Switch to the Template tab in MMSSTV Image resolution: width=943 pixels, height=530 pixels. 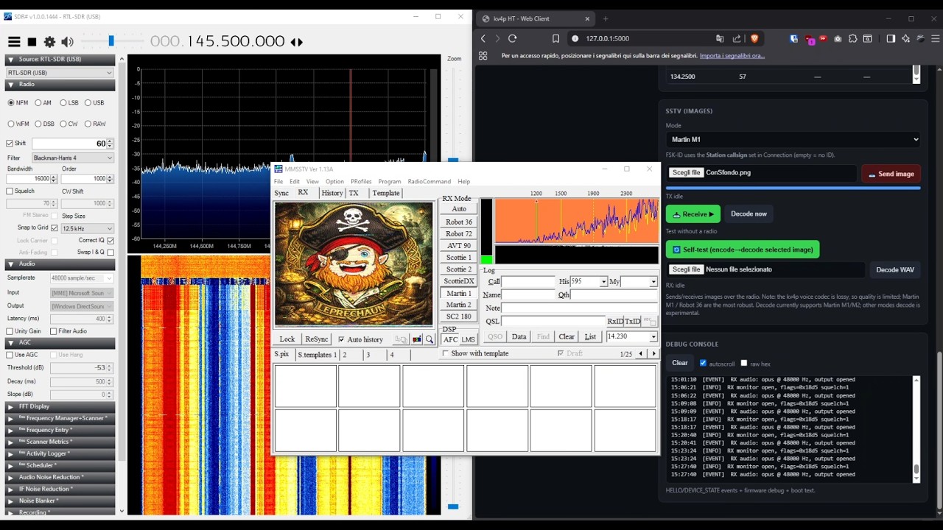(385, 193)
